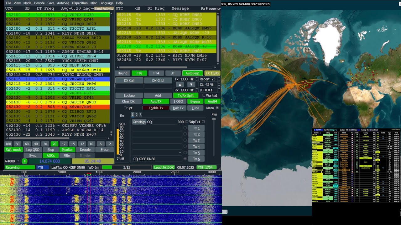
Task: Click Enable Tx
Action: pyautogui.click(x=156, y=108)
